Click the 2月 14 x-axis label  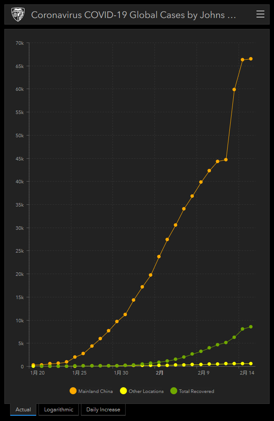pos(247,373)
